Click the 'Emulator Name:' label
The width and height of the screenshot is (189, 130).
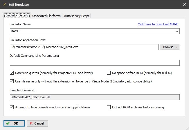pos(21,24)
